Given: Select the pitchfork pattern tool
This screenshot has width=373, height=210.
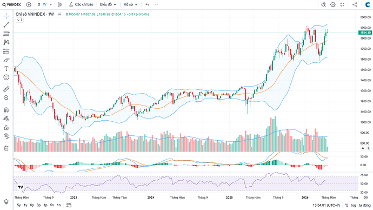Looking at the screenshot, I should pos(6,42).
